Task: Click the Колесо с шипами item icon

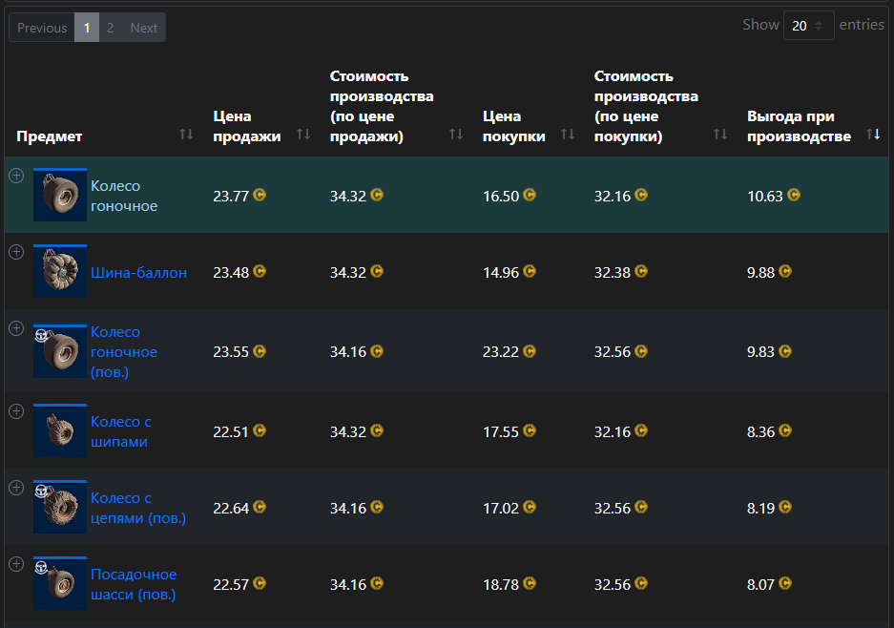Action: tap(60, 430)
